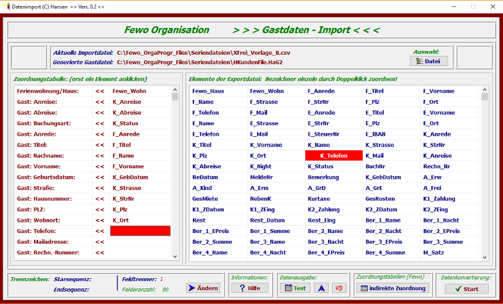Click the assignment table scrollbar thumb

coord(175,97)
